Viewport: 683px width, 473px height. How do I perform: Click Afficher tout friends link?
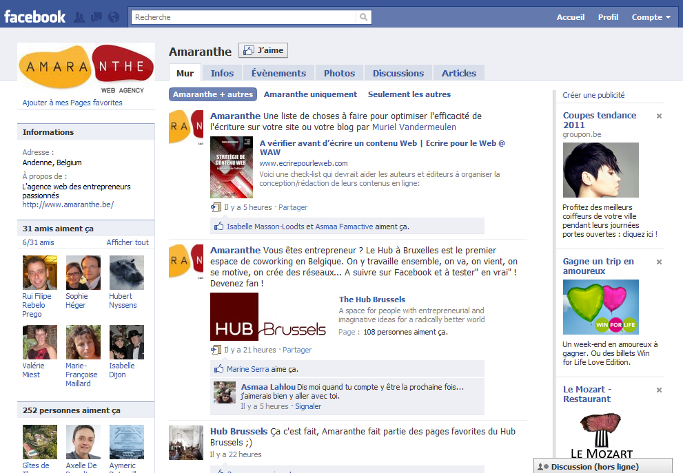[128, 242]
